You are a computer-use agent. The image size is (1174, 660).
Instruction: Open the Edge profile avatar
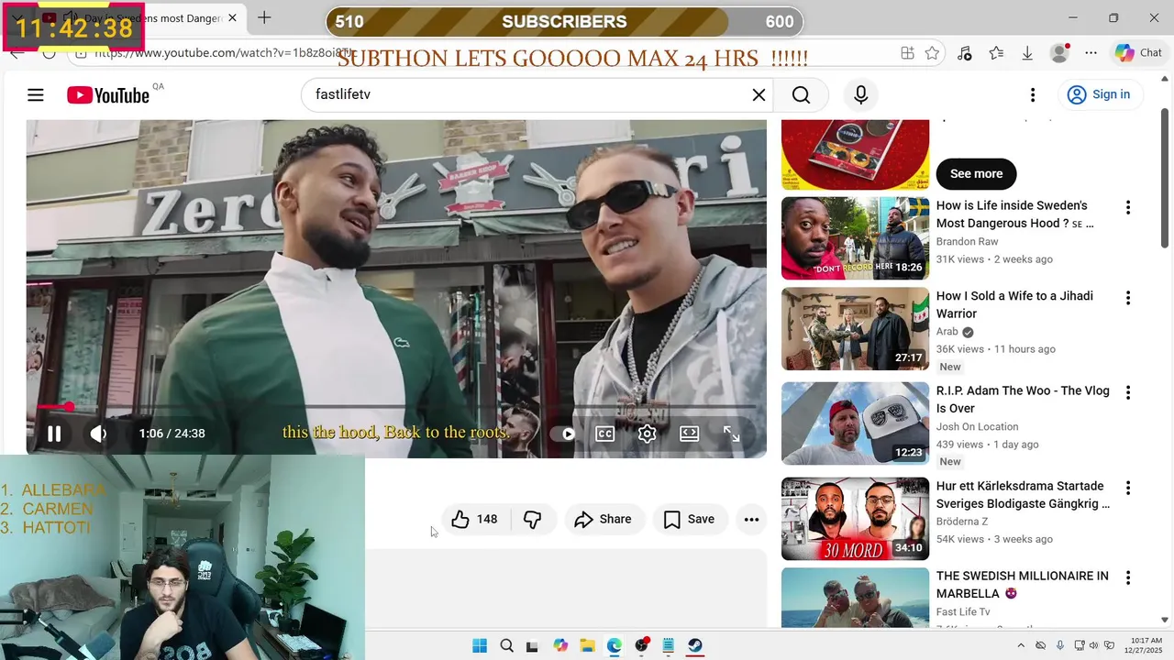pos(1059,53)
